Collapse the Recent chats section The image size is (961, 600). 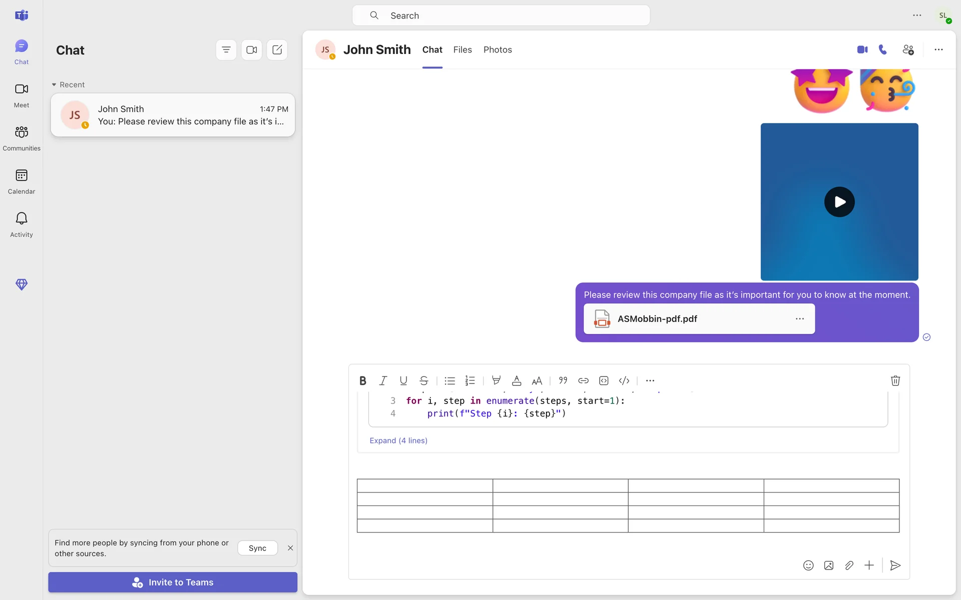[54, 85]
